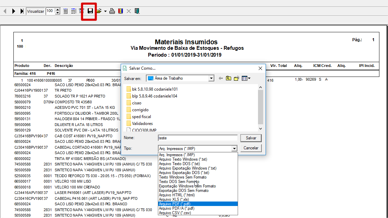Open the 'sped fiscal' folder
Screen dimensions: 388x218
pos(141,116)
